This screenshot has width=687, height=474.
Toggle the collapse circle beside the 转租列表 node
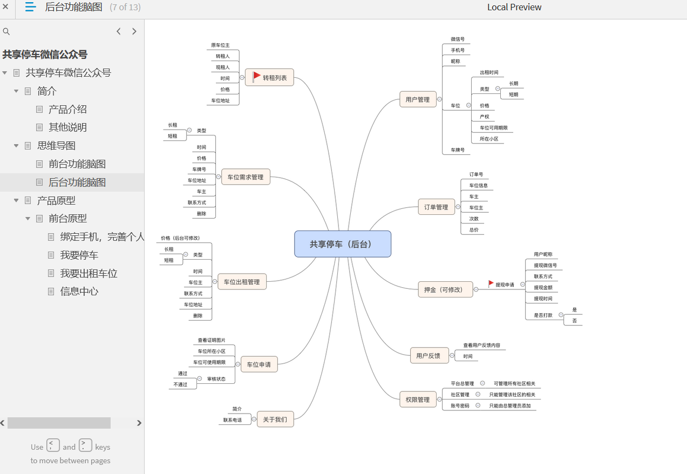[242, 78]
